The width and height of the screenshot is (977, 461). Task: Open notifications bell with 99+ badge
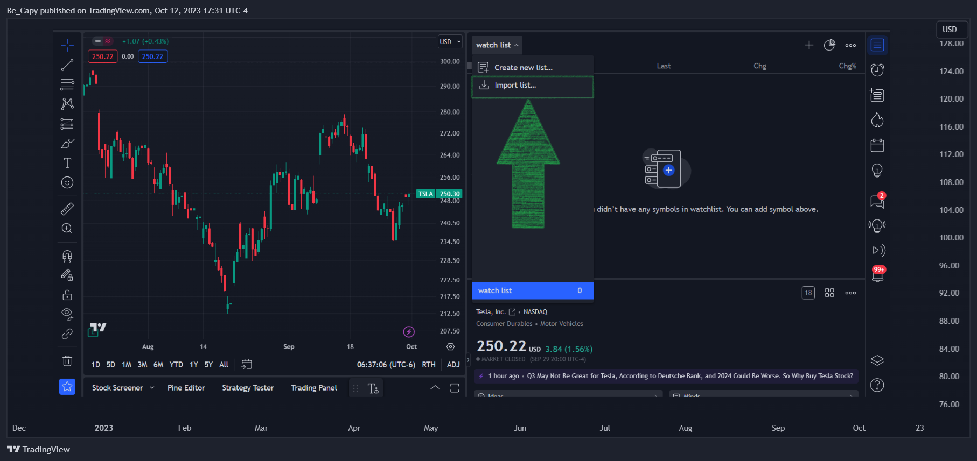pyautogui.click(x=878, y=274)
